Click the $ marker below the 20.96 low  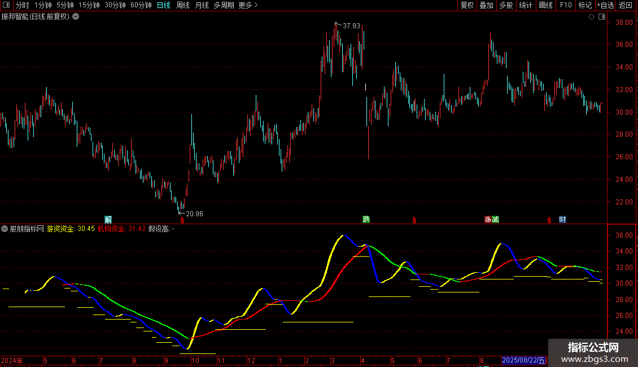coord(182,220)
